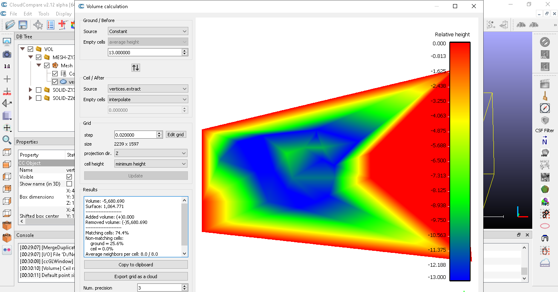Screen dimensions: 558x292
Task: Click the magnifier zoom icon in left toolbar
Action: (7, 140)
